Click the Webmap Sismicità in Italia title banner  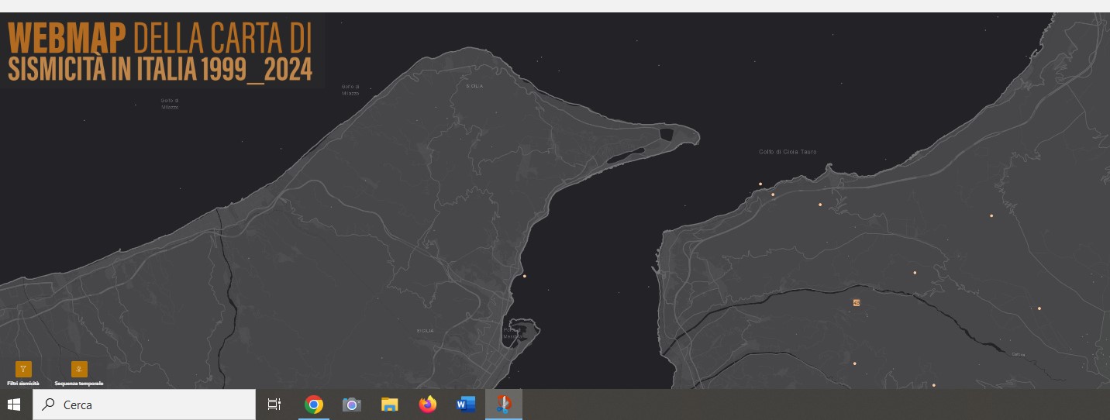pyautogui.click(x=160, y=52)
